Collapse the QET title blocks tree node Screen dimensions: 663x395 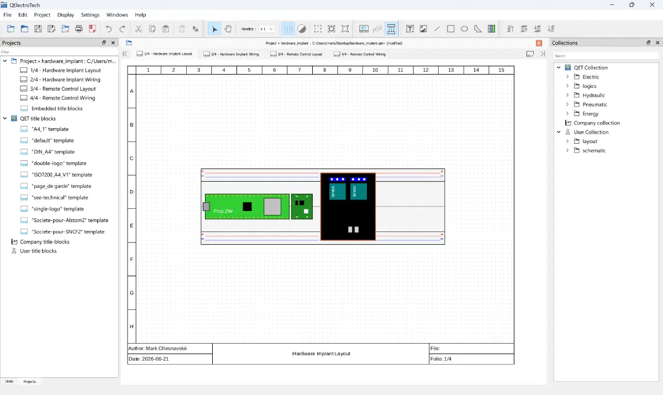(x=5, y=118)
